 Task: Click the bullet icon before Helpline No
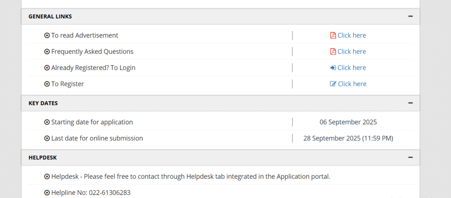pos(47,193)
